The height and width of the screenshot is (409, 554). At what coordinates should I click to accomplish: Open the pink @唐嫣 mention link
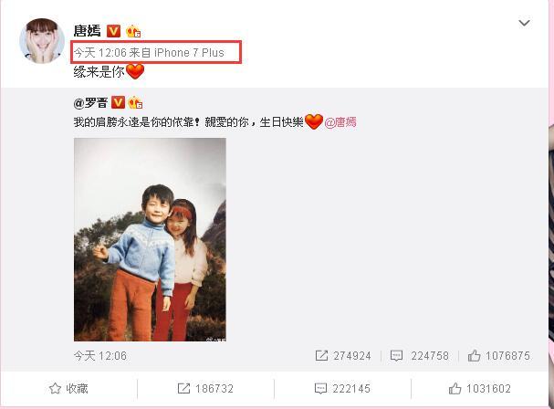coord(340,122)
